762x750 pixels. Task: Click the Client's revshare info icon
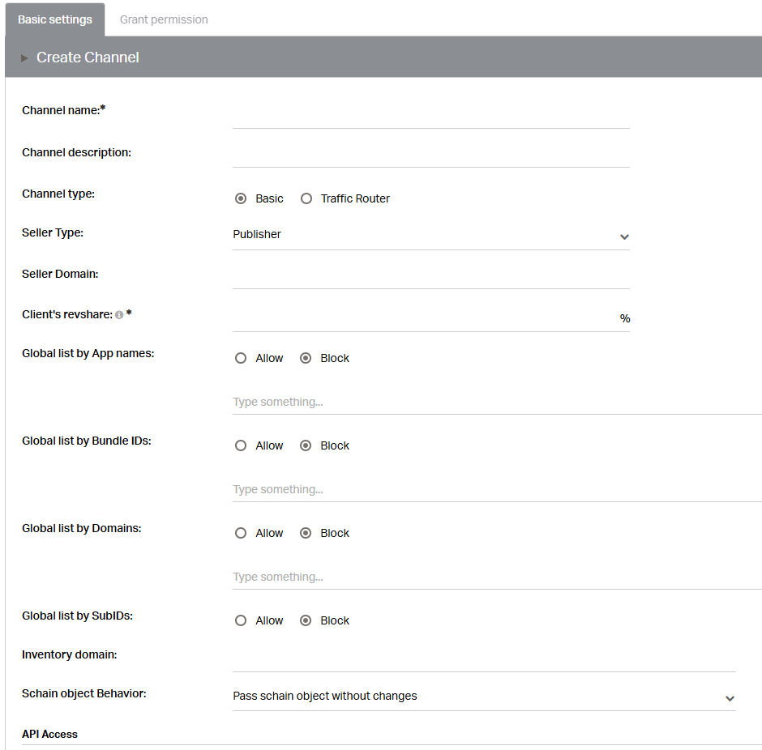(x=119, y=315)
